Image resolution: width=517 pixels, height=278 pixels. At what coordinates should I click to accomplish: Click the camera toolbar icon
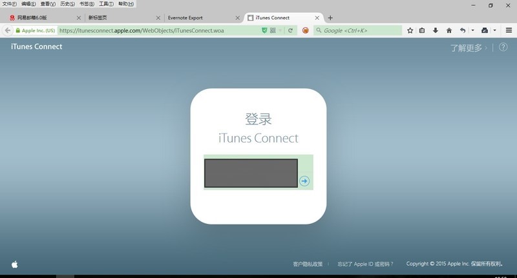click(484, 30)
